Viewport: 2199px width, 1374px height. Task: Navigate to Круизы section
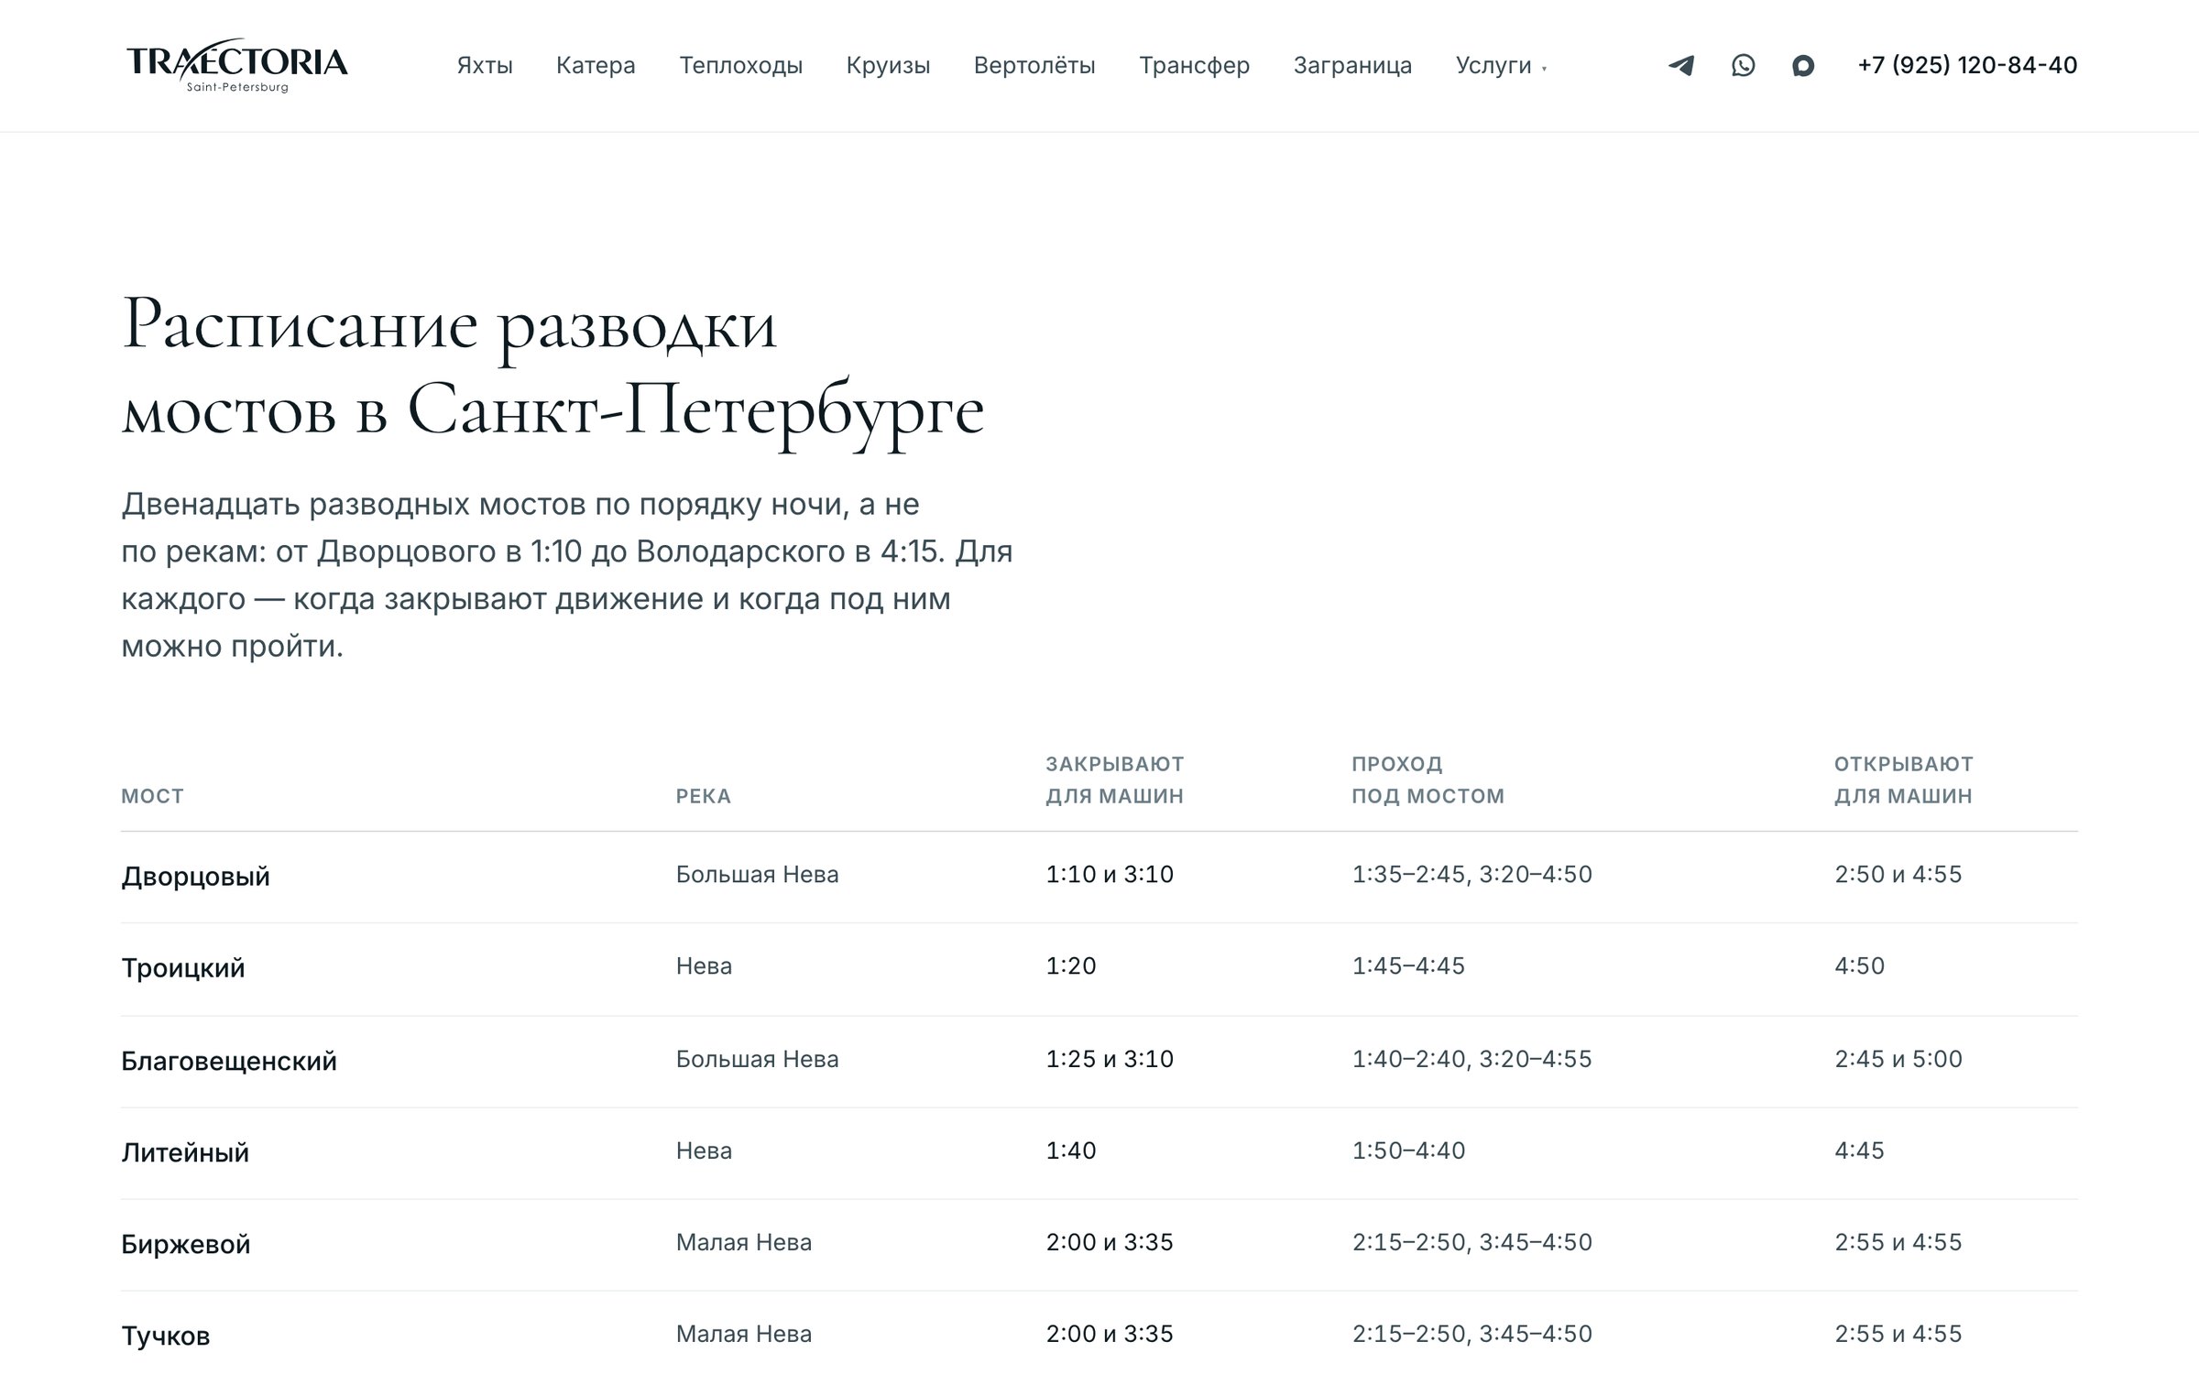point(888,65)
